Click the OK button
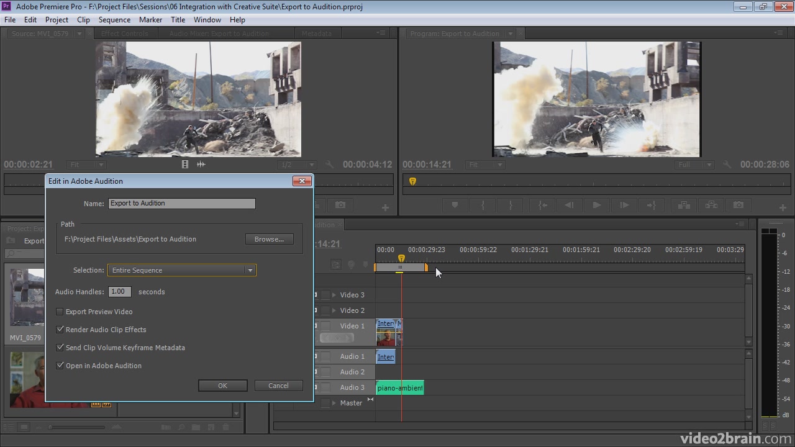 (x=222, y=386)
